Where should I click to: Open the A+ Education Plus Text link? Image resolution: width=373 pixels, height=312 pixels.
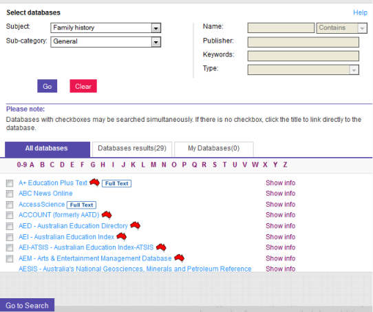click(53, 183)
